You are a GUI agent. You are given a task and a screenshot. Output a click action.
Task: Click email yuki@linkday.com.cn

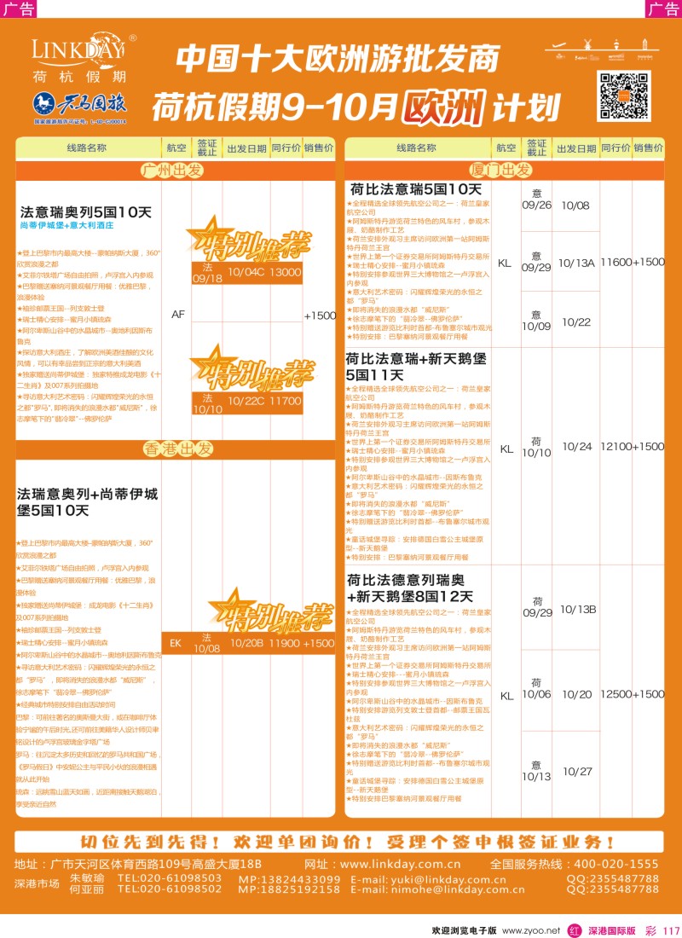448,879
